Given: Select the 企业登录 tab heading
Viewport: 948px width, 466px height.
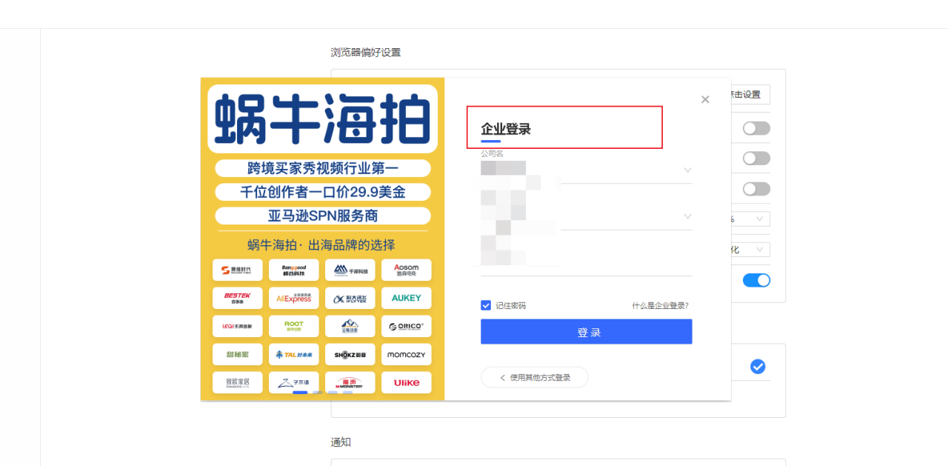Looking at the screenshot, I should tap(506, 129).
